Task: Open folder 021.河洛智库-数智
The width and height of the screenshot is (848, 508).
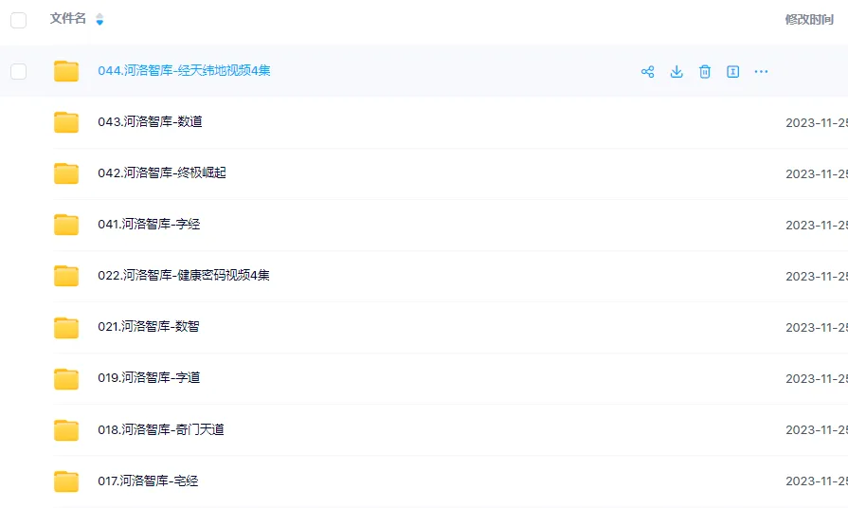Action: coord(148,327)
